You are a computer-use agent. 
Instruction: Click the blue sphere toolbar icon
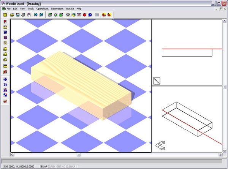point(90,15)
